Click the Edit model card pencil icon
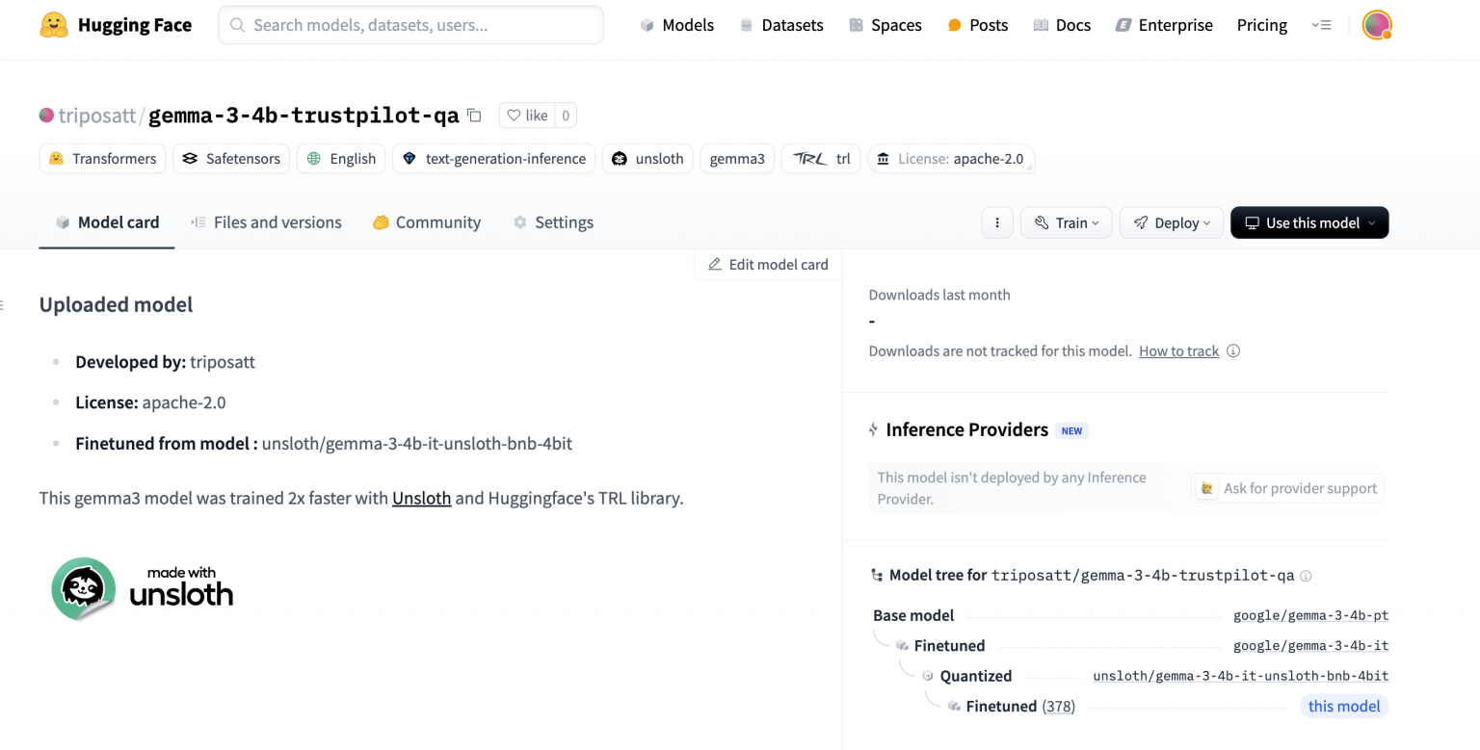The image size is (1480, 750). point(715,264)
